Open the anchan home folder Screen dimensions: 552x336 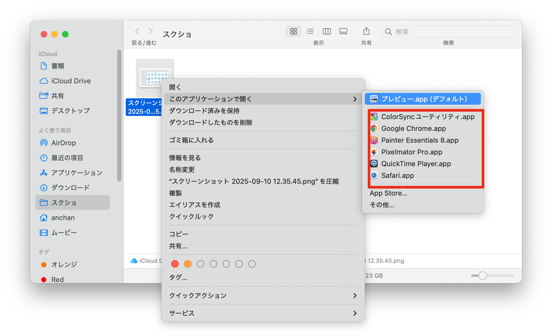coord(72,217)
